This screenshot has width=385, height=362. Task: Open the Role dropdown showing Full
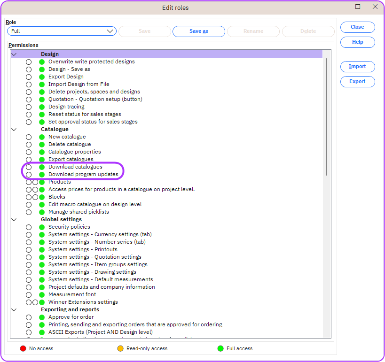tap(61, 31)
